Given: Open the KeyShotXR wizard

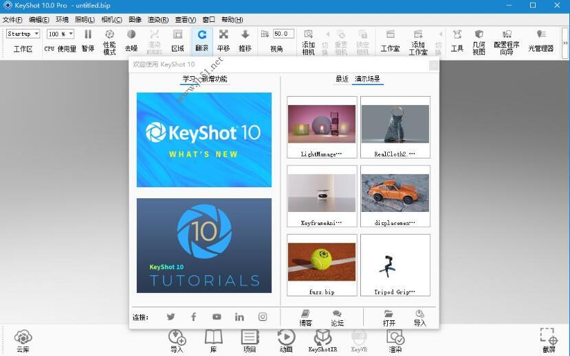Looking at the screenshot, I should tap(322, 341).
